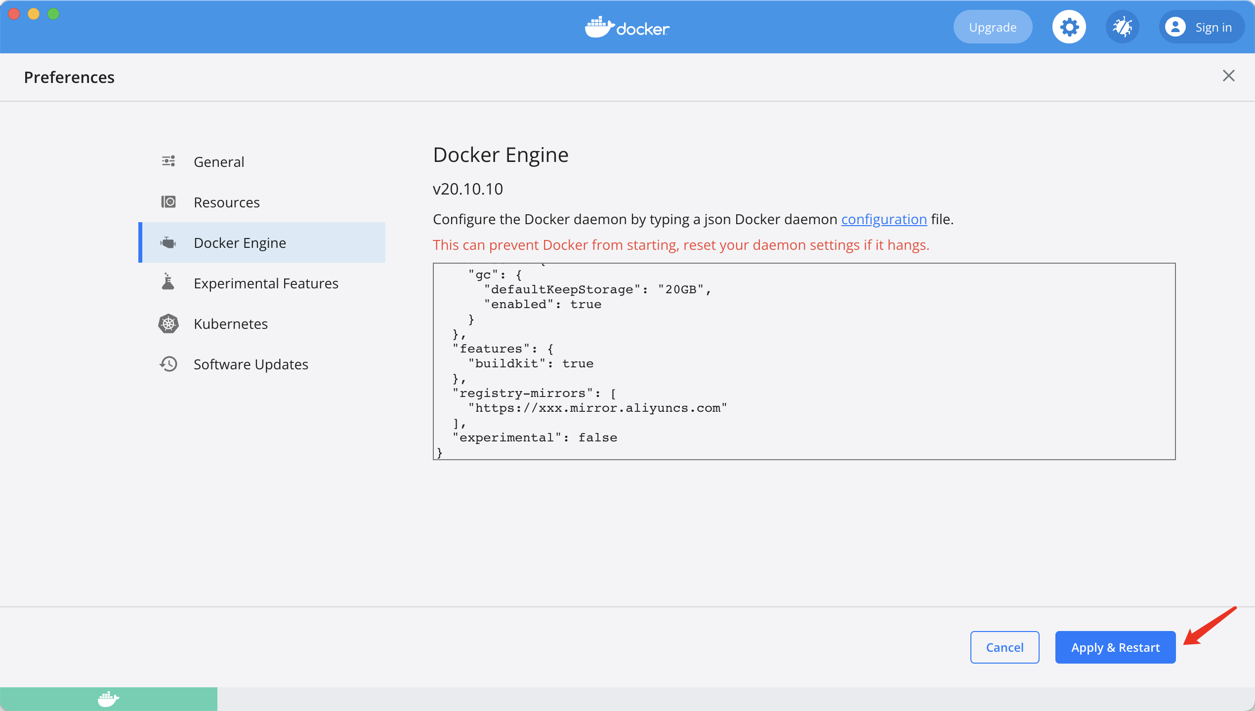This screenshot has height=711, width=1255.
Task: Click the "enabled": true line
Action: pyautogui.click(x=543, y=304)
